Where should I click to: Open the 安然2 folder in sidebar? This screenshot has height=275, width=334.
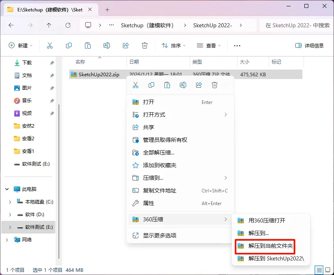point(28,126)
